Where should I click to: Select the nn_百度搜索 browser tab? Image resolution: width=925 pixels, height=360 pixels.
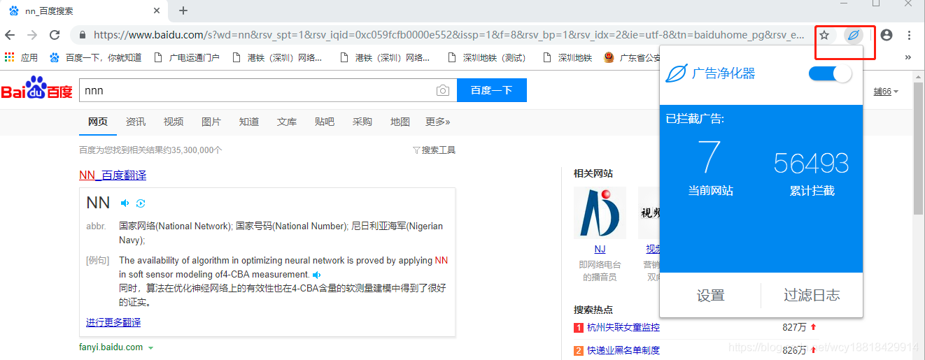click(x=84, y=11)
